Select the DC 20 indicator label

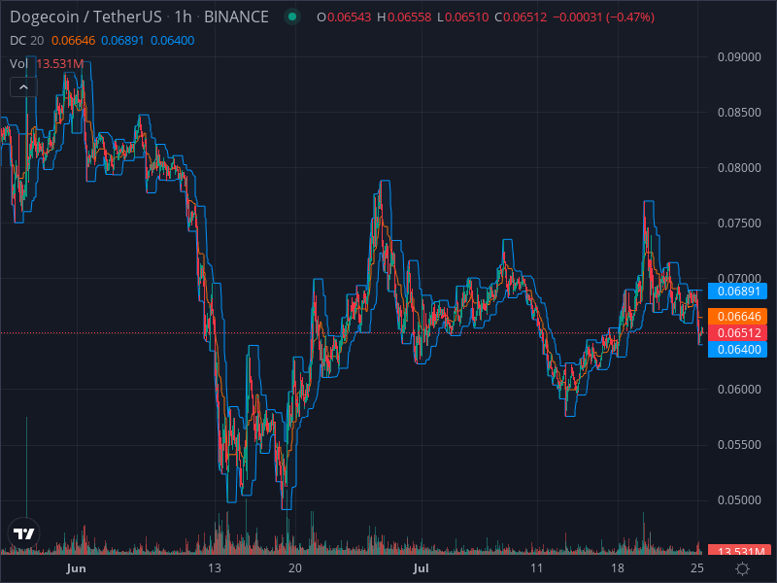pos(27,41)
